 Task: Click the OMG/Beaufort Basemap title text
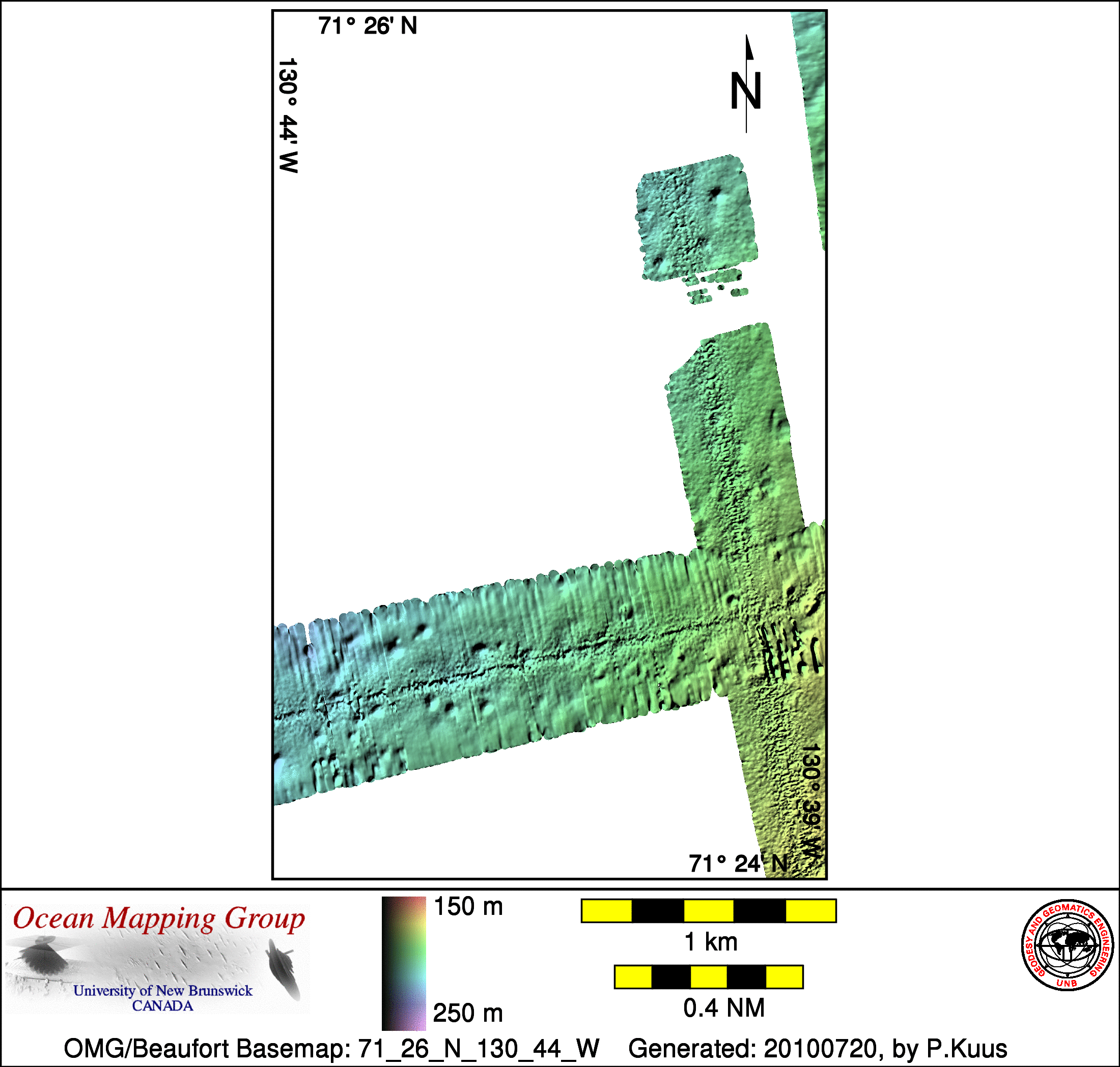tap(331, 1048)
